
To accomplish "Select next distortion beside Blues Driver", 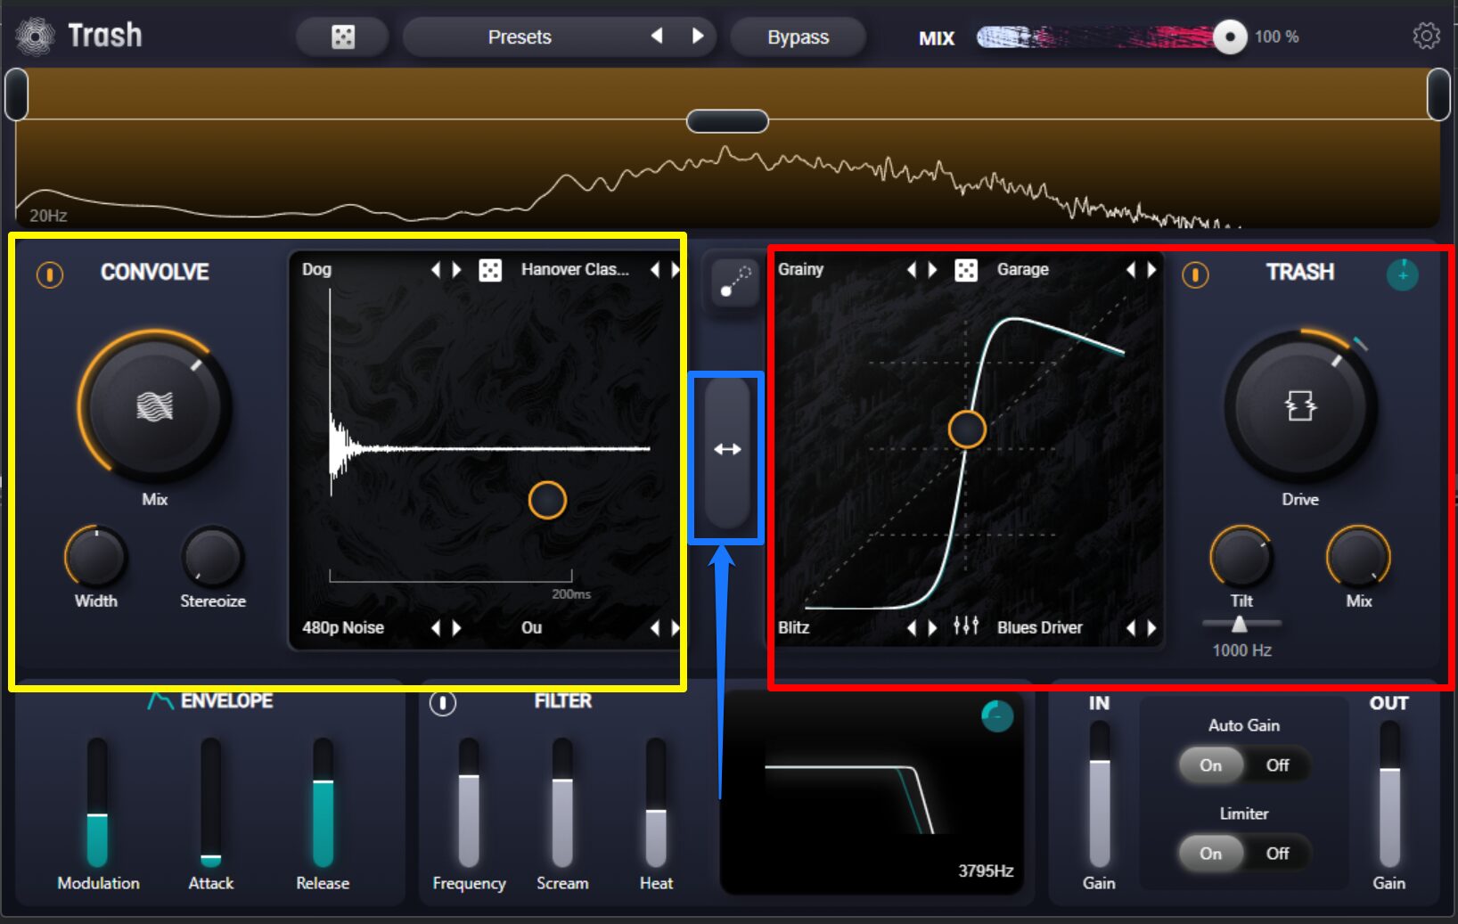I will coord(1151,628).
